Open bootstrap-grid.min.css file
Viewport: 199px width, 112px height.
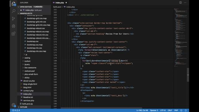click(x=36, y=22)
